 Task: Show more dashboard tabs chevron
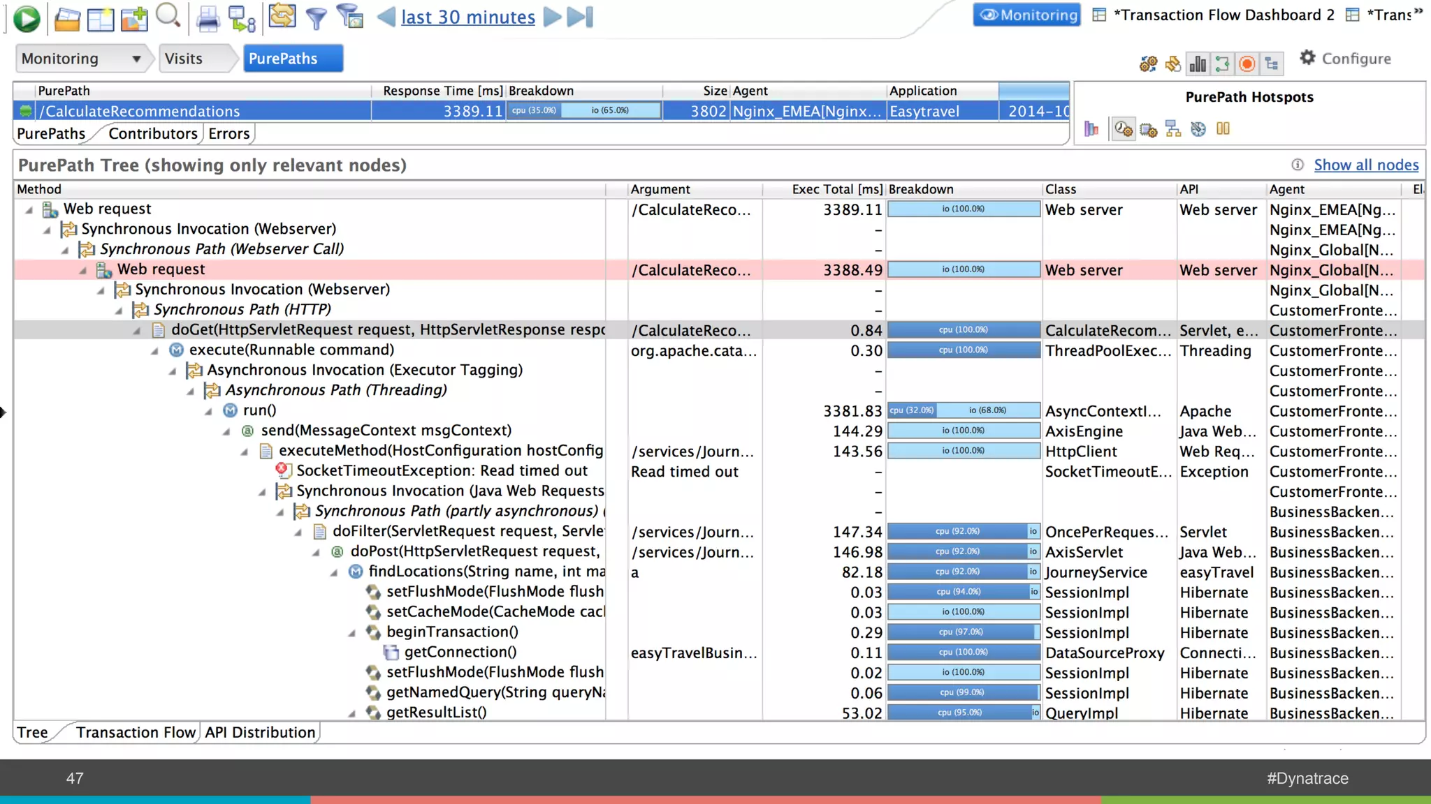[1418, 12]
